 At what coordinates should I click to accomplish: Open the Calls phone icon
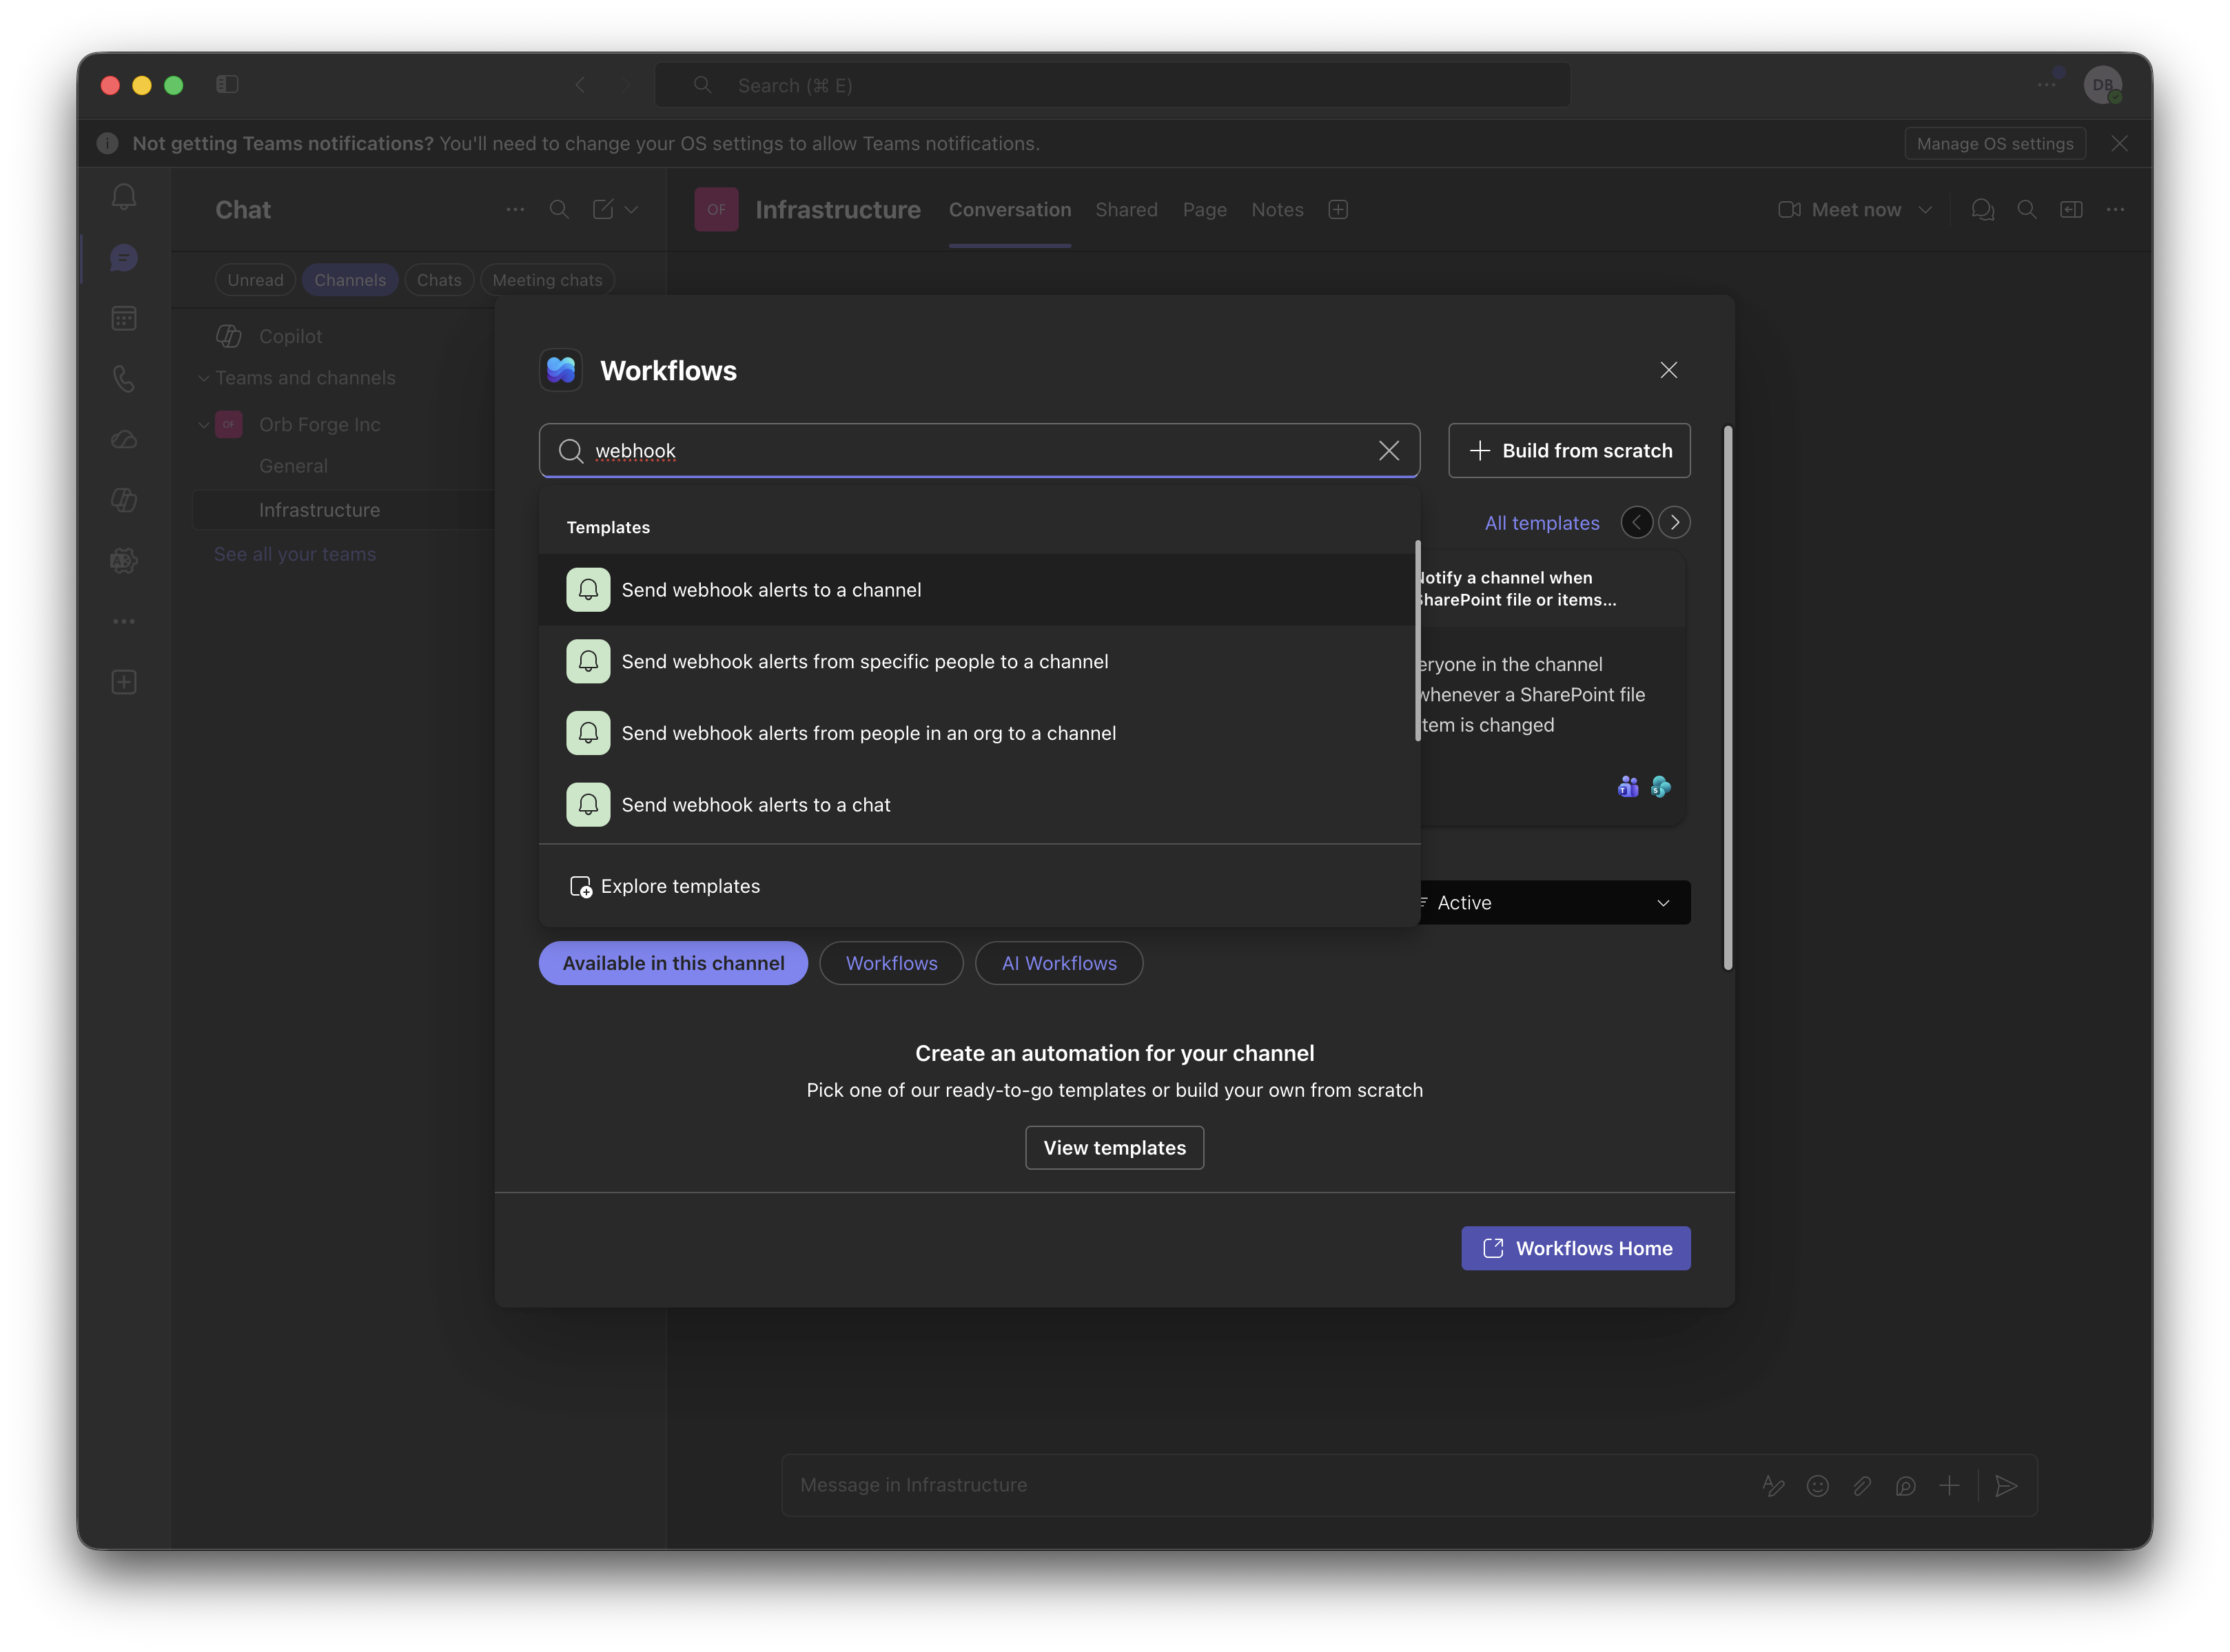pos(124,379)
